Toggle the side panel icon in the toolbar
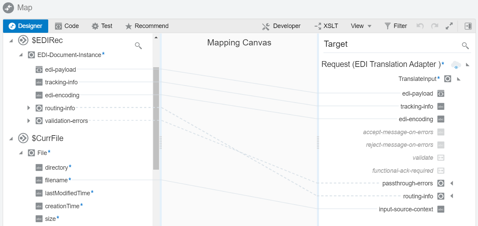 (x=468, y=26)
